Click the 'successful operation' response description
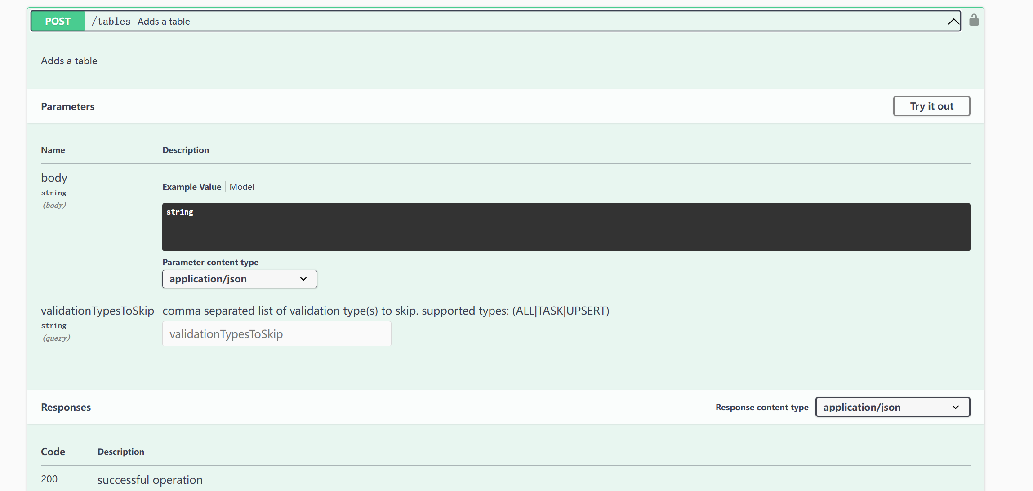 (150, 480)
